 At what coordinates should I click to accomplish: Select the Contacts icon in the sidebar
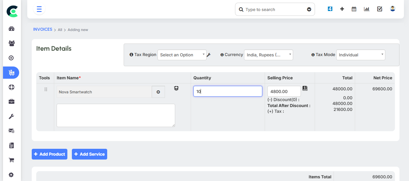coord(11,43)
